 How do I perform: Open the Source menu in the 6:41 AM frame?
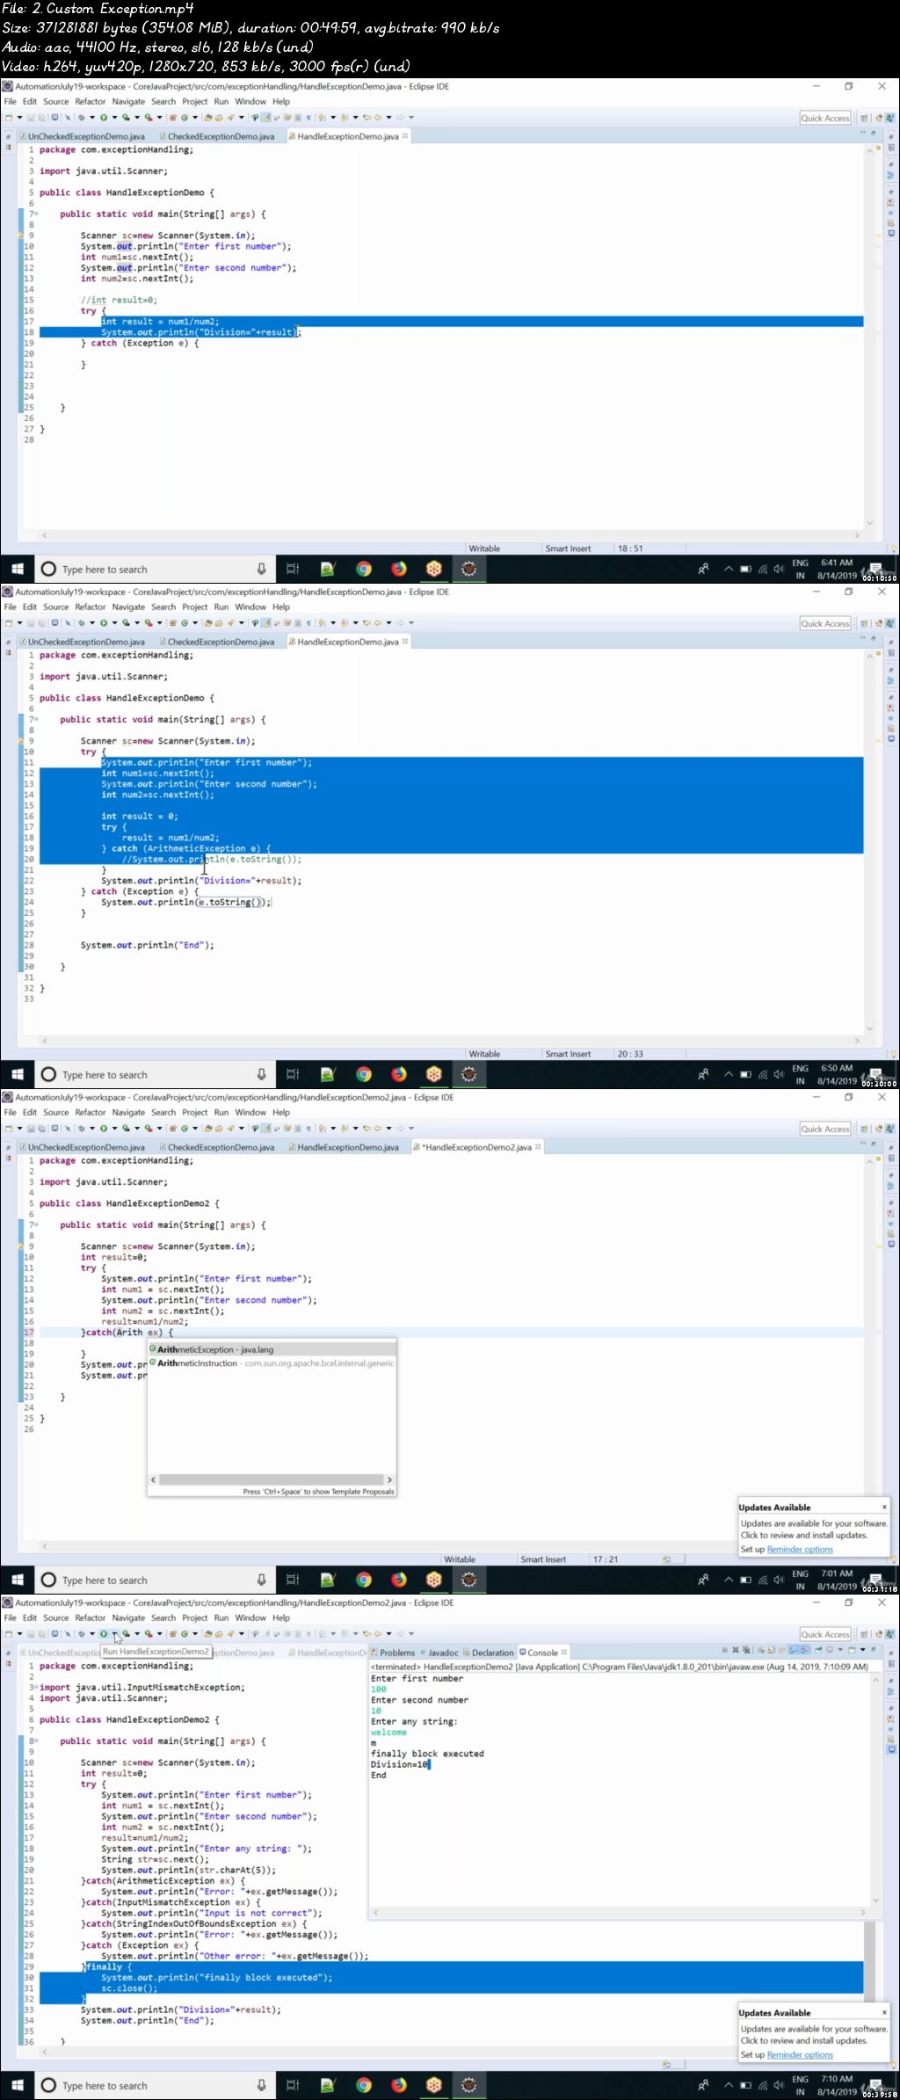pos(55,101)
